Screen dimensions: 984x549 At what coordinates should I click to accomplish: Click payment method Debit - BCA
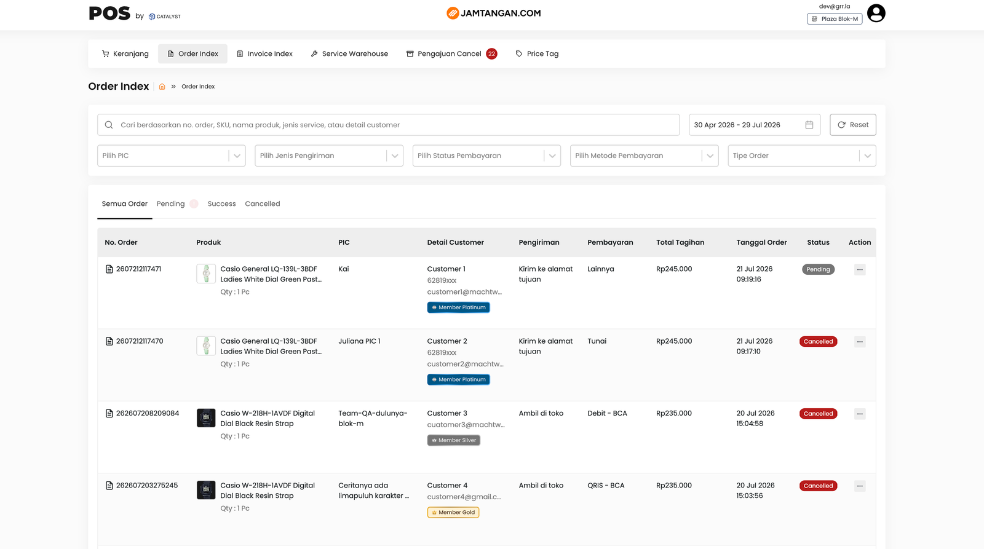click(607, 413)
